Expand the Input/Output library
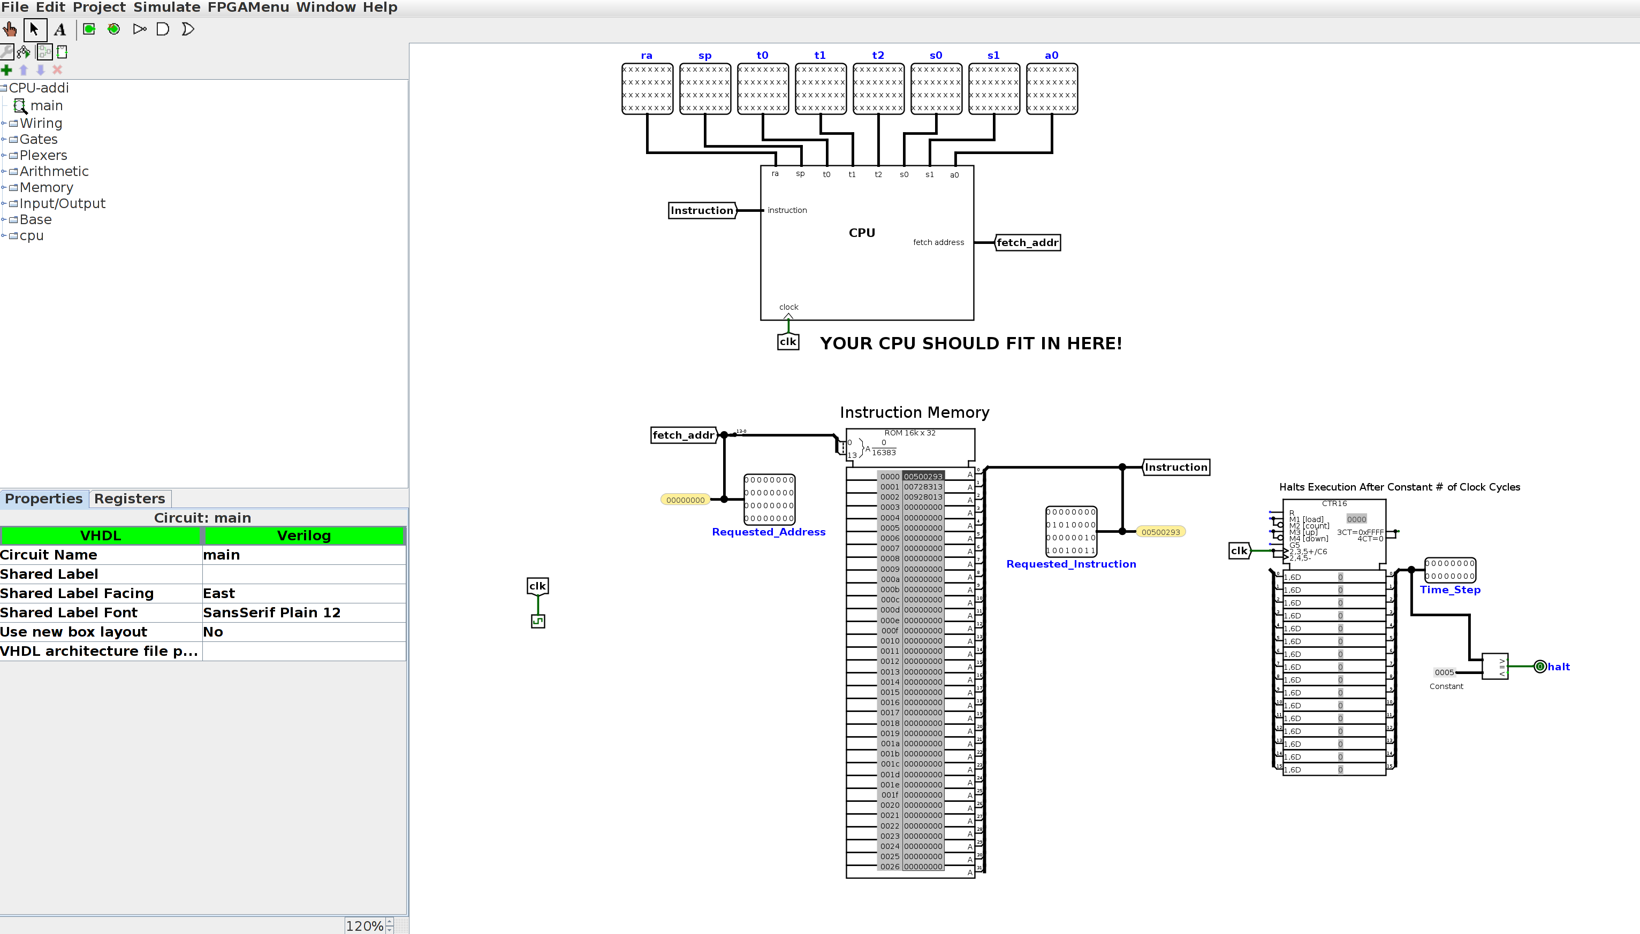The width and height of the screenshot is (1640, 934). click(x=4, y=203)
